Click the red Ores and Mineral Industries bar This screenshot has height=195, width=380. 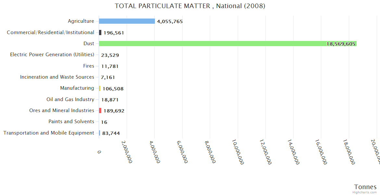click(100, 110)
